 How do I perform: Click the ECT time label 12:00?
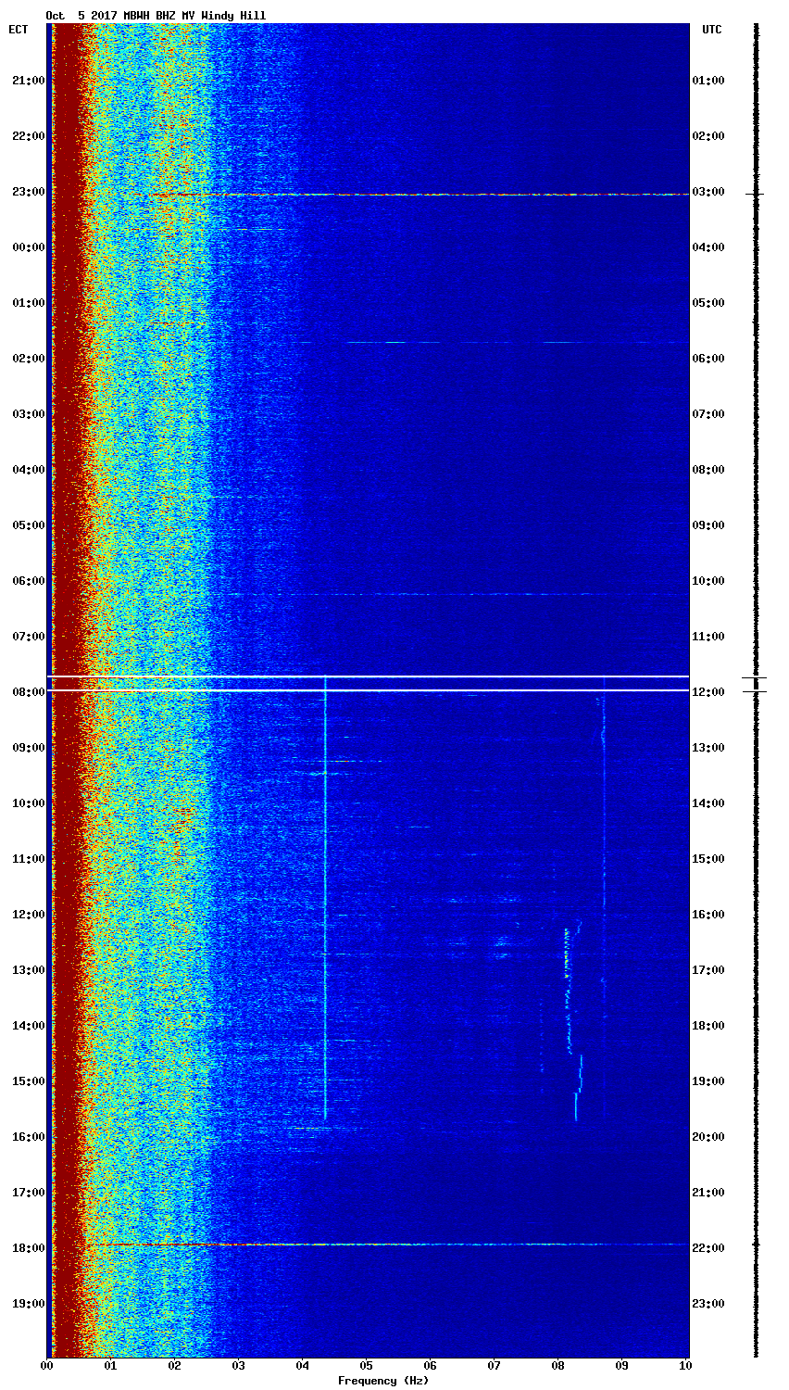pos(29,915)
